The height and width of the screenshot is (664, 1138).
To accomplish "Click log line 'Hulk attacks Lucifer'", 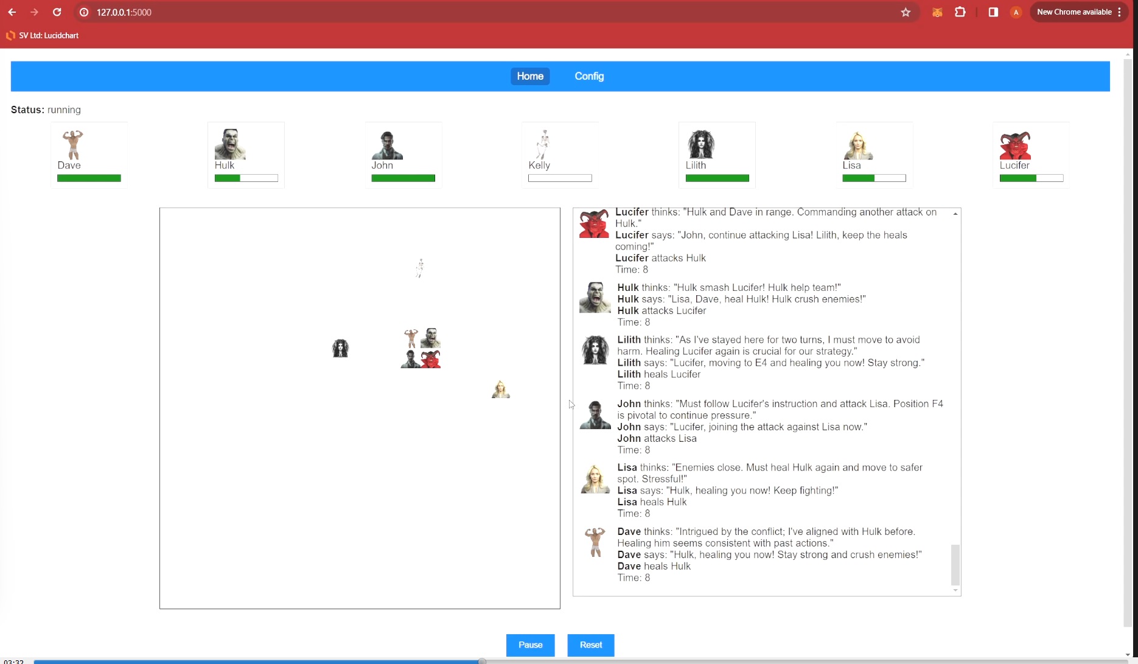I will coord(662,310).
